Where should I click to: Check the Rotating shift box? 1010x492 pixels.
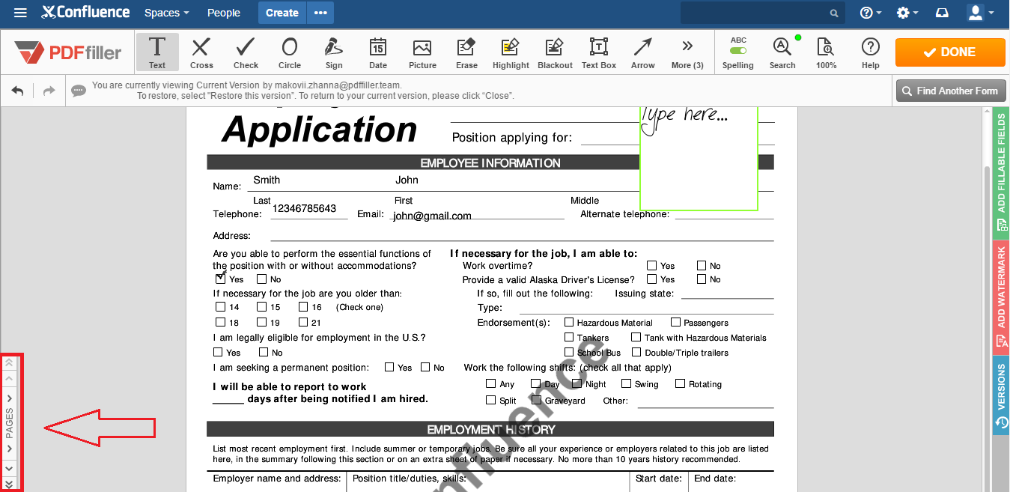pyautogui.click(x=680, y=383)
